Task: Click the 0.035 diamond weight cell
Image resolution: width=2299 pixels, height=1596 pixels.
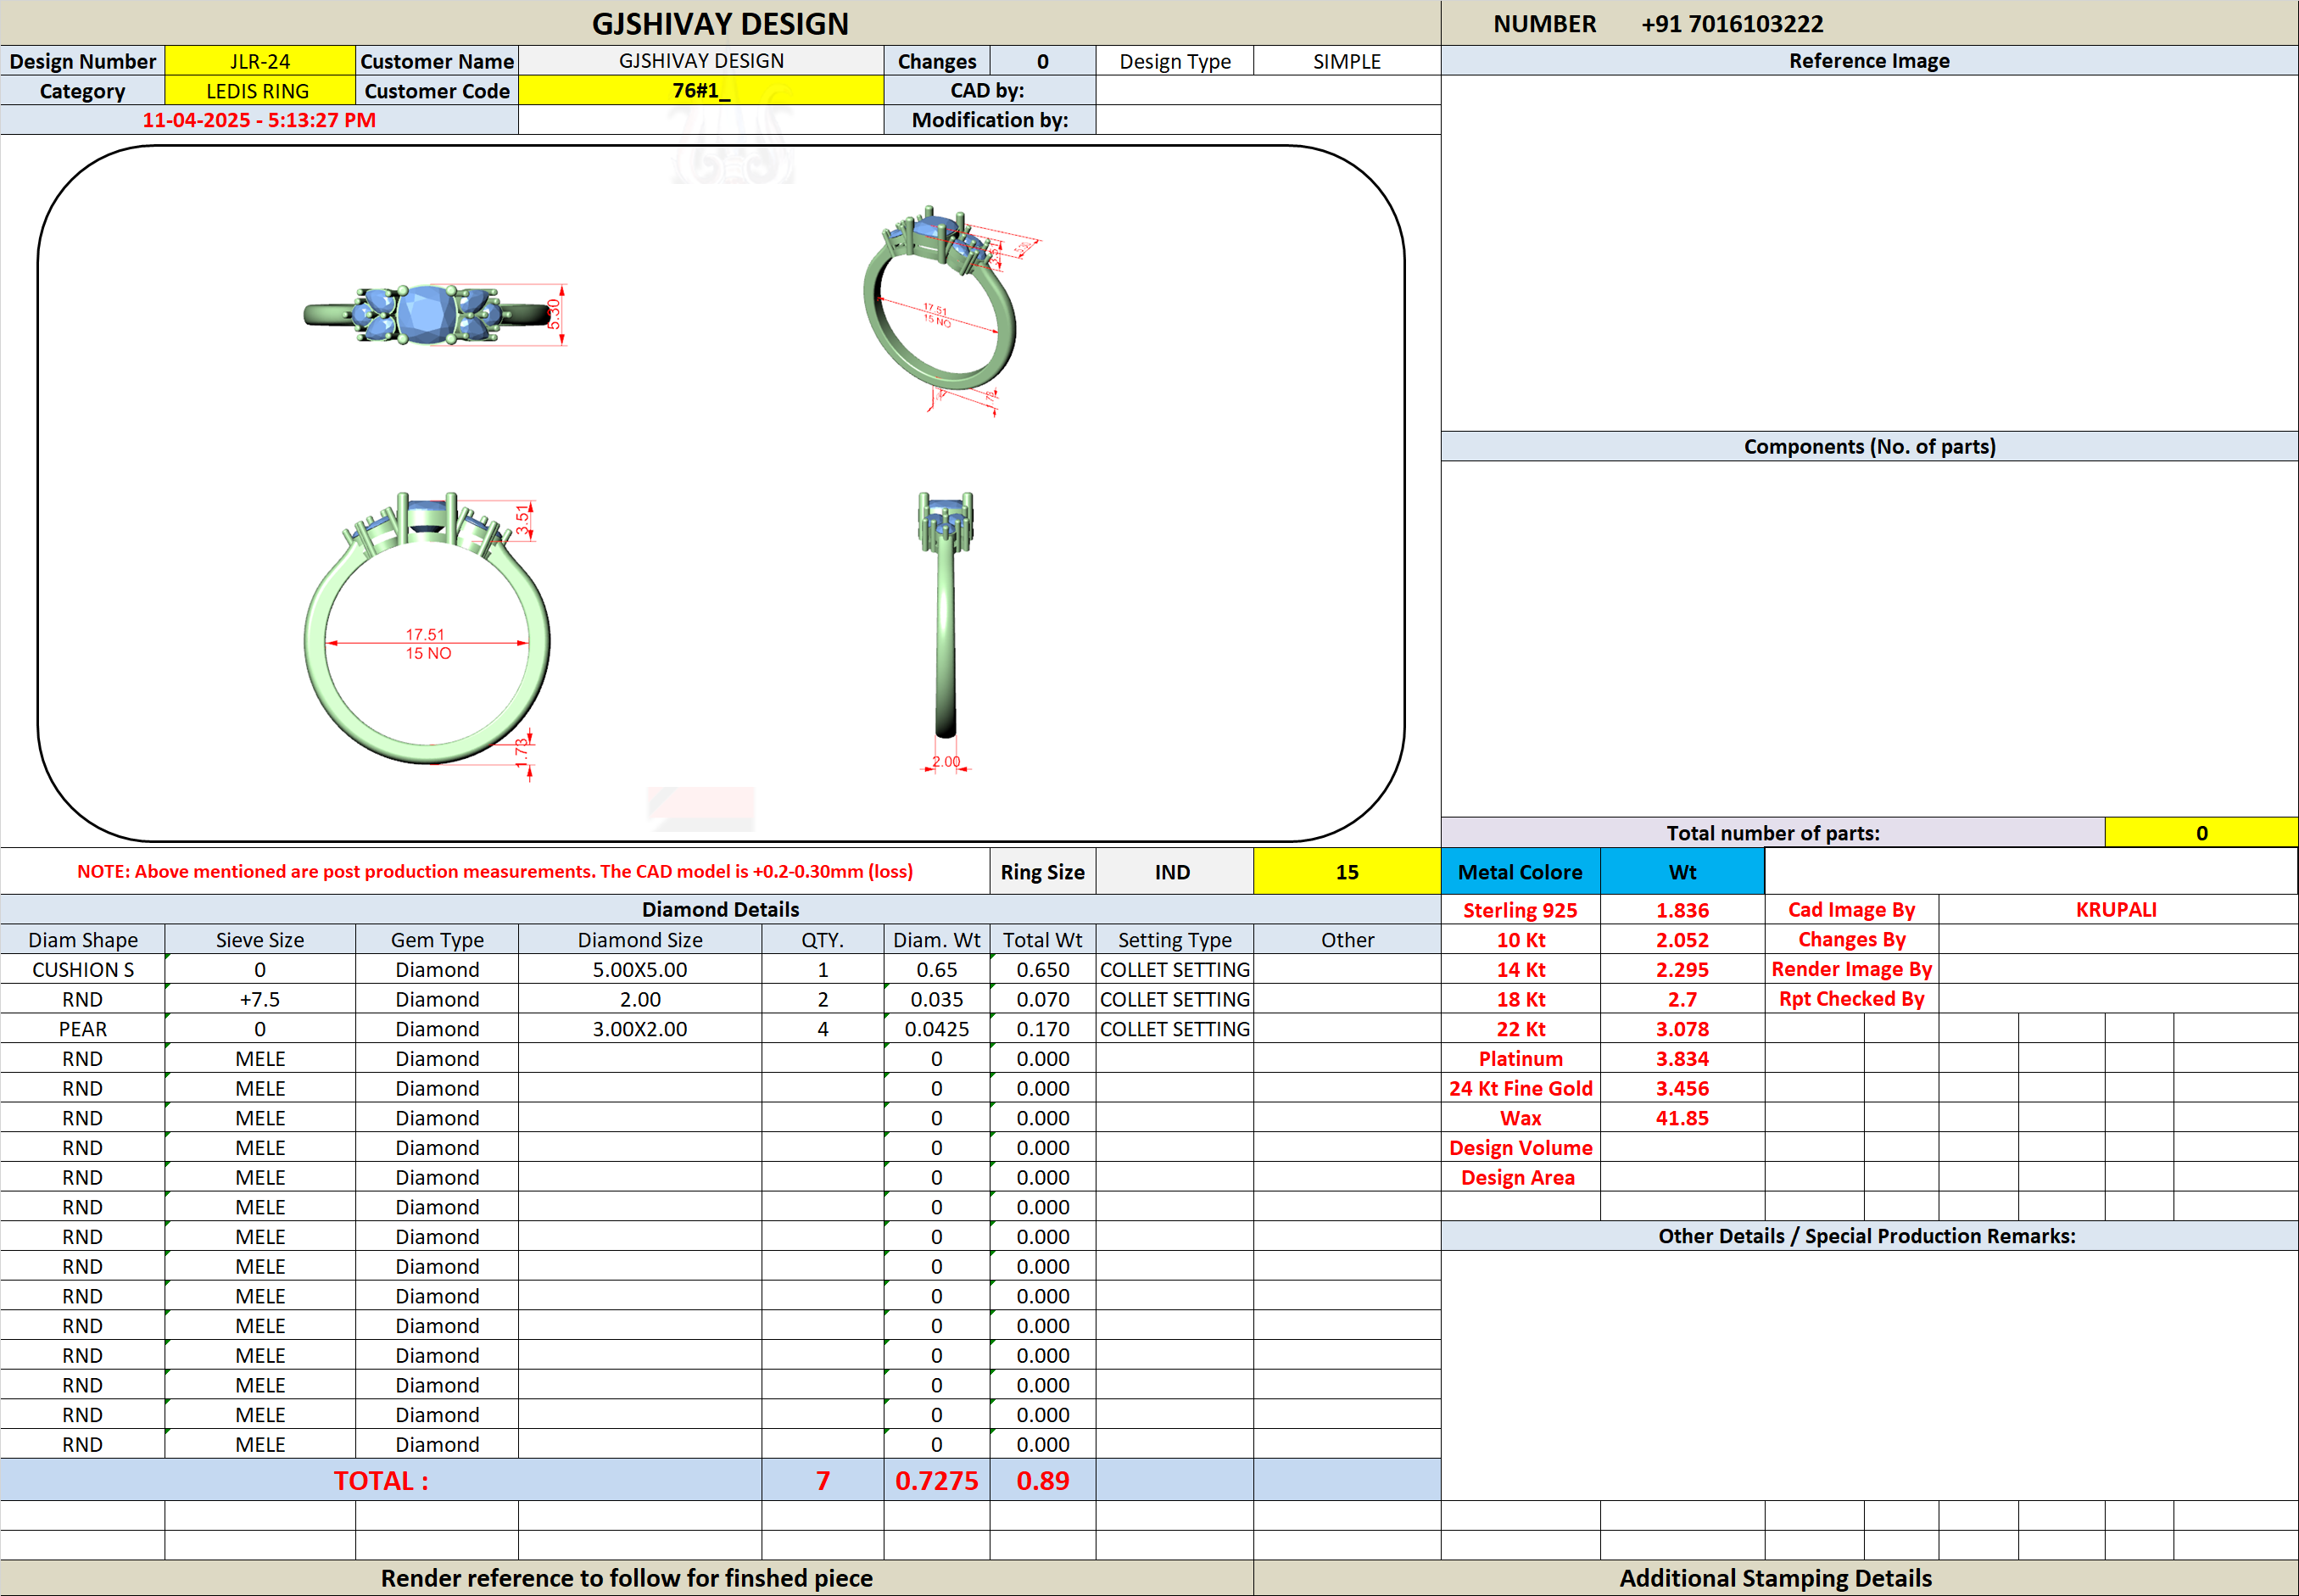Action: tap(937, 1000)
